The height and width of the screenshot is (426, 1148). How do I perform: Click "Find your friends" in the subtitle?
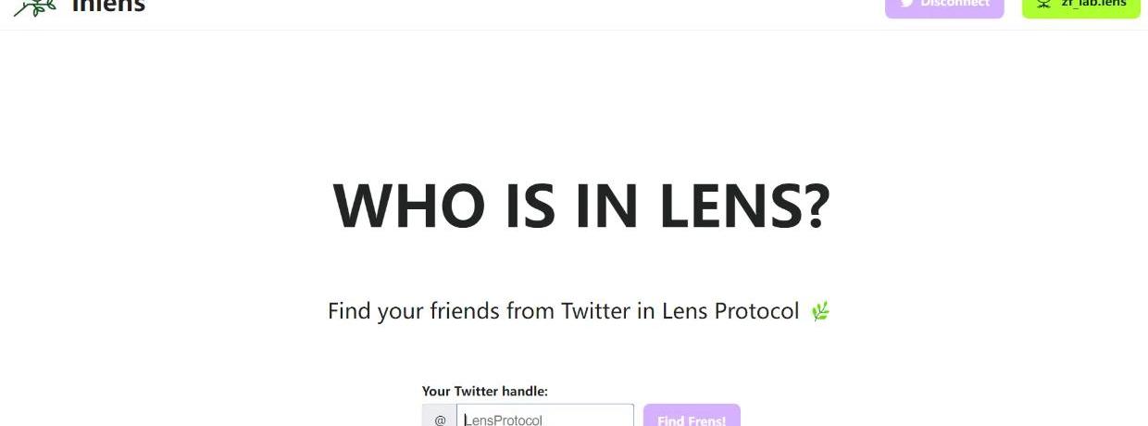click(414, 311)
